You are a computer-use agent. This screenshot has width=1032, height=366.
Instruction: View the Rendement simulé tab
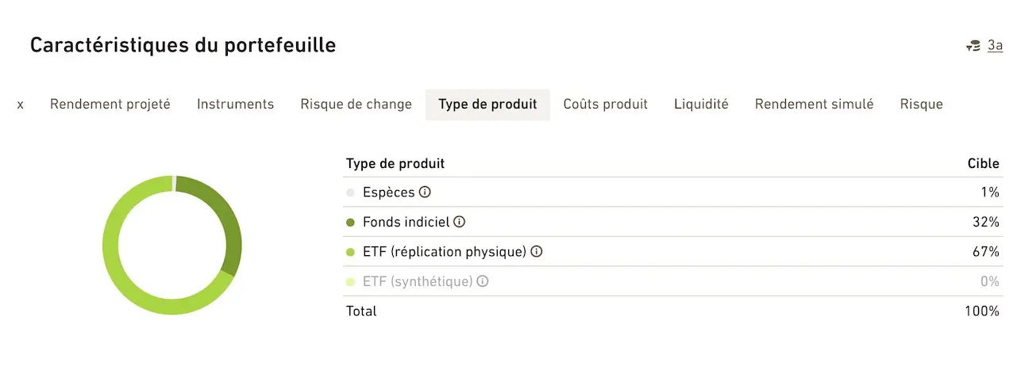(x=814, y=105)
